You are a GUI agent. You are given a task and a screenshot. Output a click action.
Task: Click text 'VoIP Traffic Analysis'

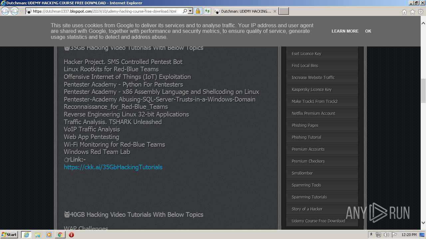[x=92, y=129]
